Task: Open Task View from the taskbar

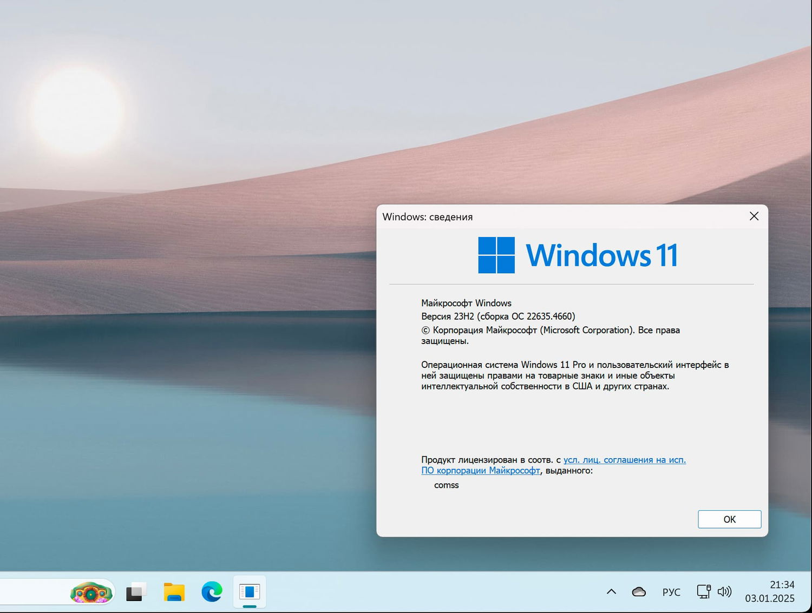Action: [x=135, y=592]
